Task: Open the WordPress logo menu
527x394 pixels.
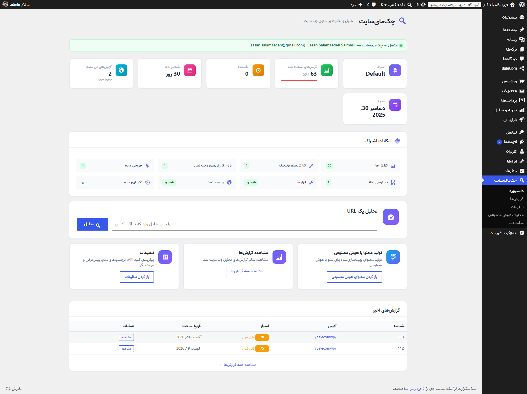Action: point(522,4)
